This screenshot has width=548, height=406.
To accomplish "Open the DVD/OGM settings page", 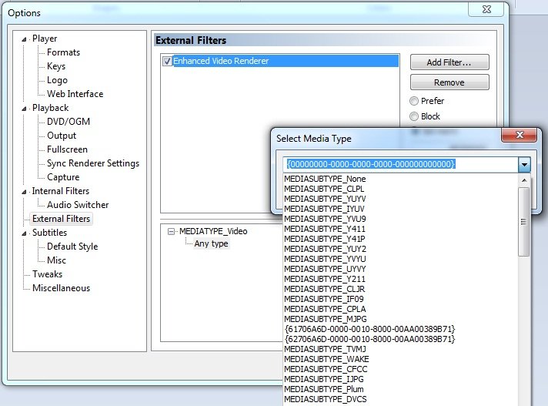I will point(68,122).
